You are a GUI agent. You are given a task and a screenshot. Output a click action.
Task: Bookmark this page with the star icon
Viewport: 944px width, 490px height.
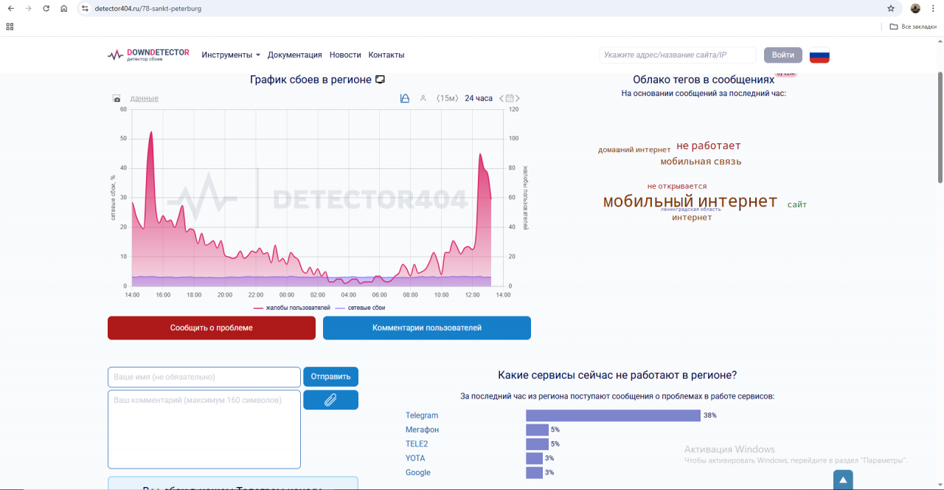[x=891, y=9]
